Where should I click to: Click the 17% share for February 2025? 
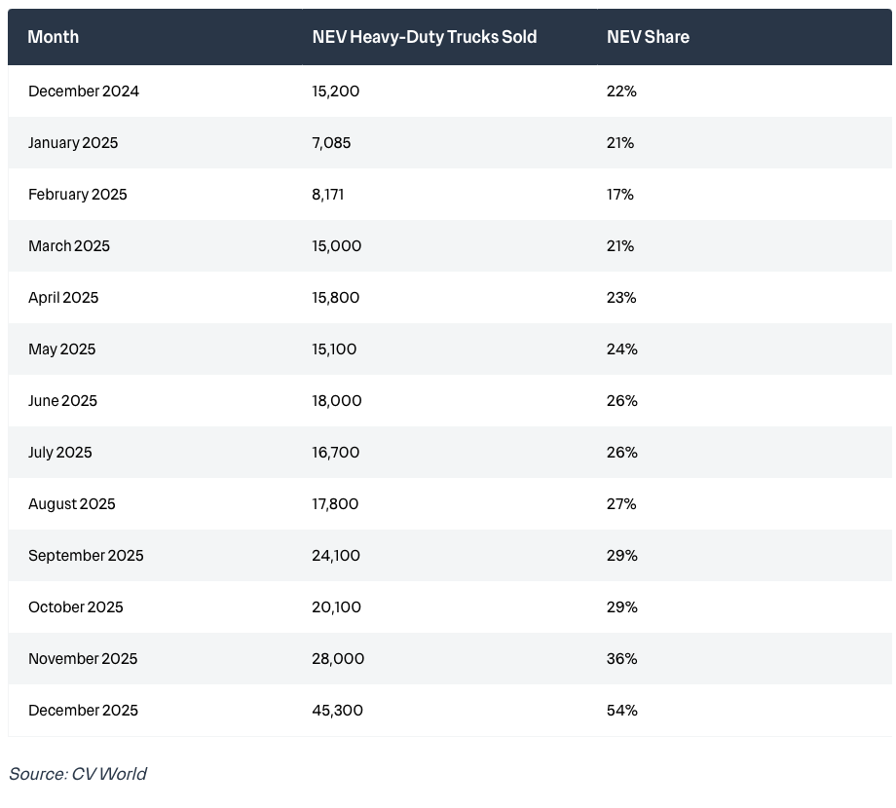coord(620,195)
